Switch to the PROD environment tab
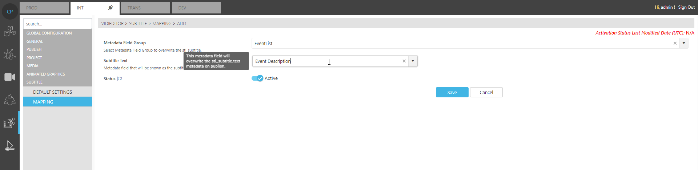Screen dimensions: 698x170 click(44, 8)
